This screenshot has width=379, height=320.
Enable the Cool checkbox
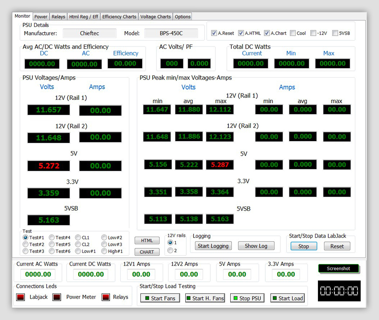292,33
